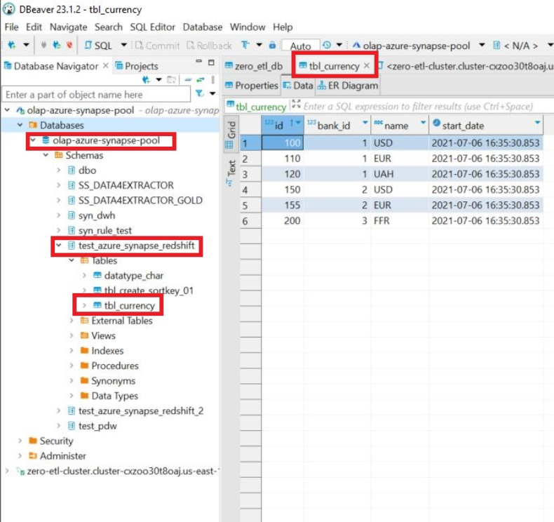The image size is (554, 522).
Task: Select the Administer folder
Action: coord(62,456)
